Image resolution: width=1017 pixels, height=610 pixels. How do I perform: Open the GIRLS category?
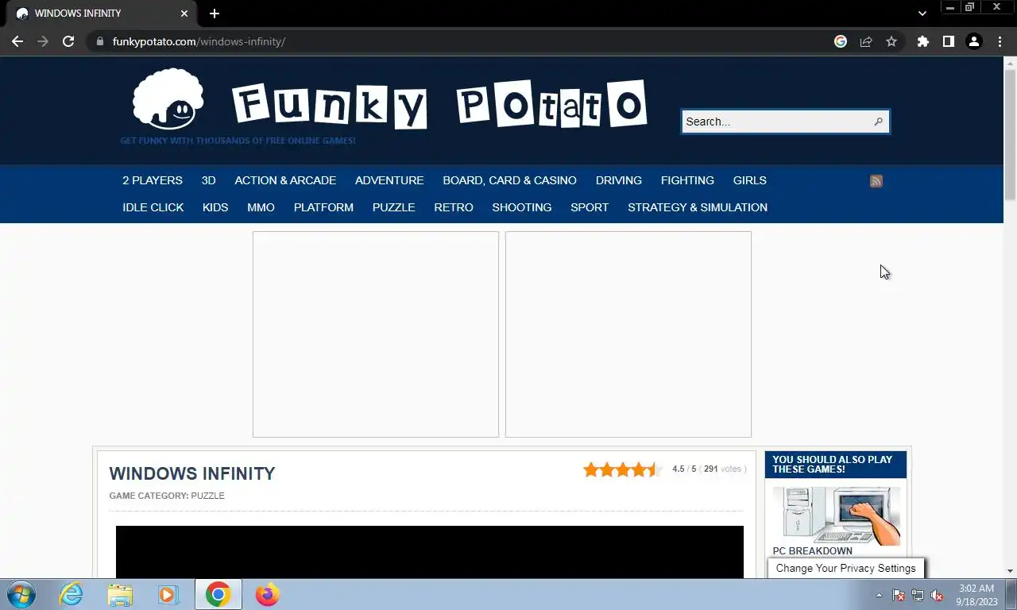(750, 180)
